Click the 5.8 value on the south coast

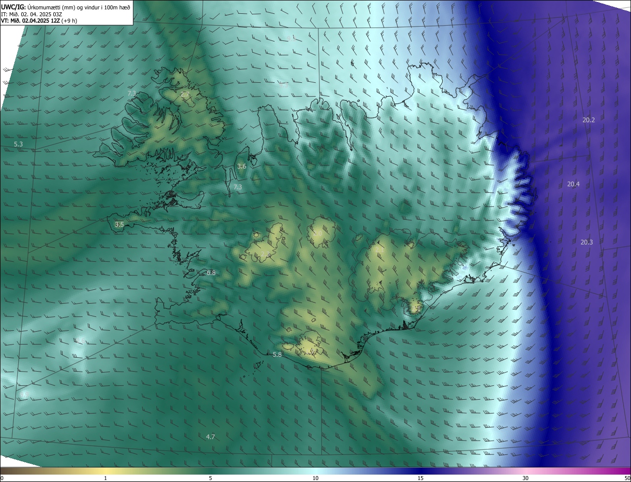277,354
